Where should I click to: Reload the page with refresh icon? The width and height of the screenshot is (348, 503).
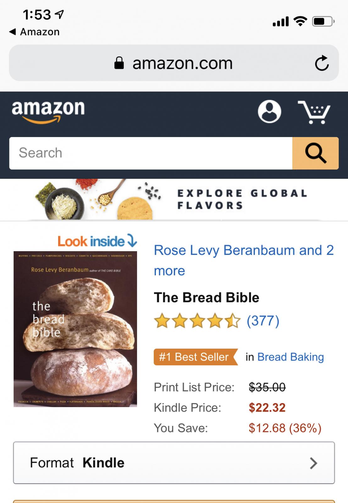(322, 63)
